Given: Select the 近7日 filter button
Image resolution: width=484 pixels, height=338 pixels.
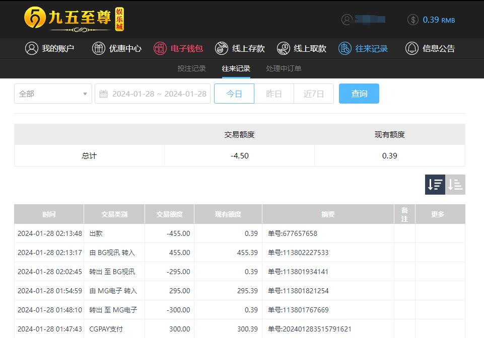Looking at the screenshot, I should point(314,94).
